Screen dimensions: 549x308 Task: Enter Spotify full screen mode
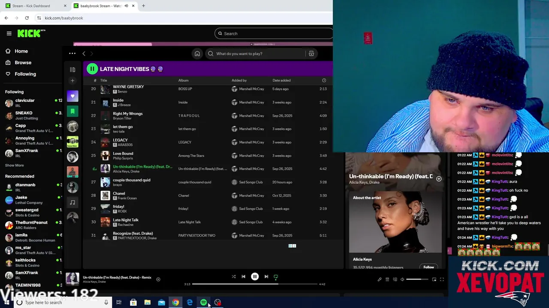(442, 279)
